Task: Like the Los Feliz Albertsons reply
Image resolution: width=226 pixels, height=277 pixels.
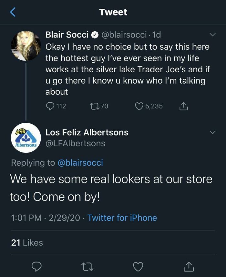Action: point(138,266)
